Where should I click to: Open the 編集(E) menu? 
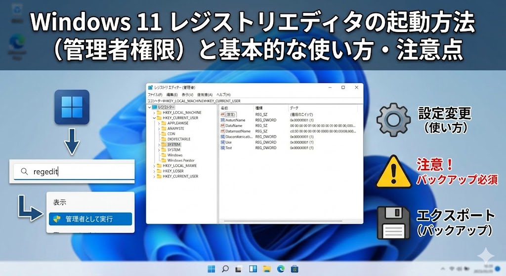pos(172,95)
